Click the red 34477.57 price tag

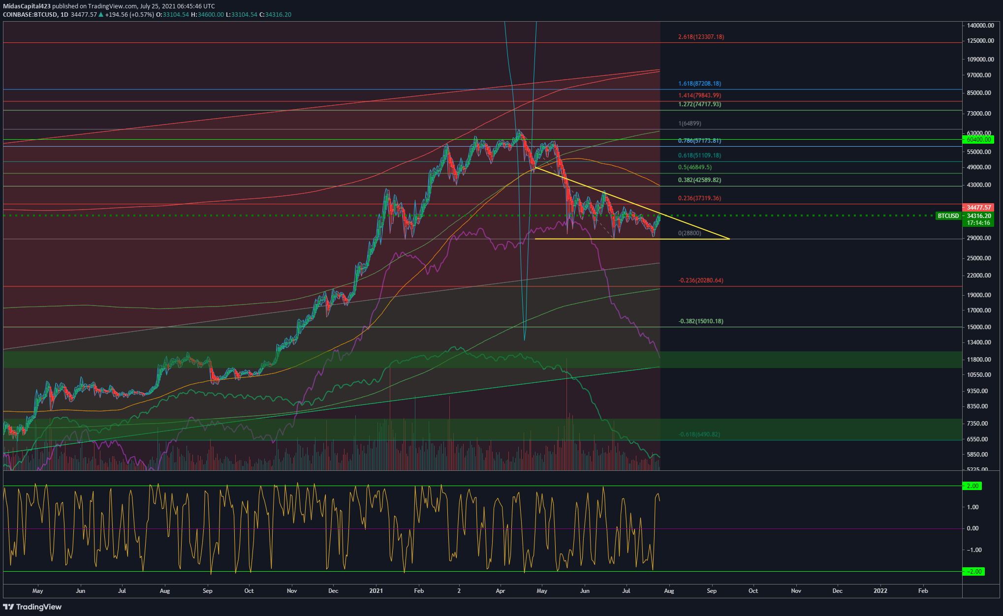978,208
